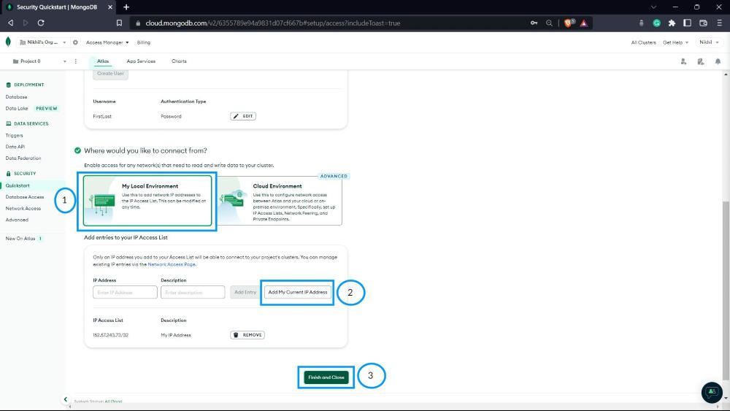Click the MongoDB leaf logo
The height and width of the screenshot is (411, 730).
(8, 42)
